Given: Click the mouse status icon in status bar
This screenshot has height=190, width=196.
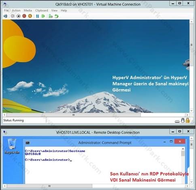Looking at the screenshot, I should 183,120.
